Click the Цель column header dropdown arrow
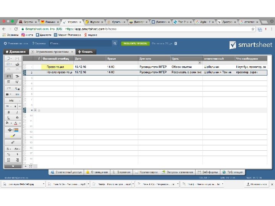This screenshot has width=275, height=206. coord(200,63)
